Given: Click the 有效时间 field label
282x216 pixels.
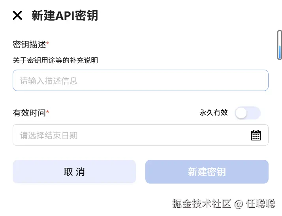Looking at the screenshot, I should click(29, 113).
